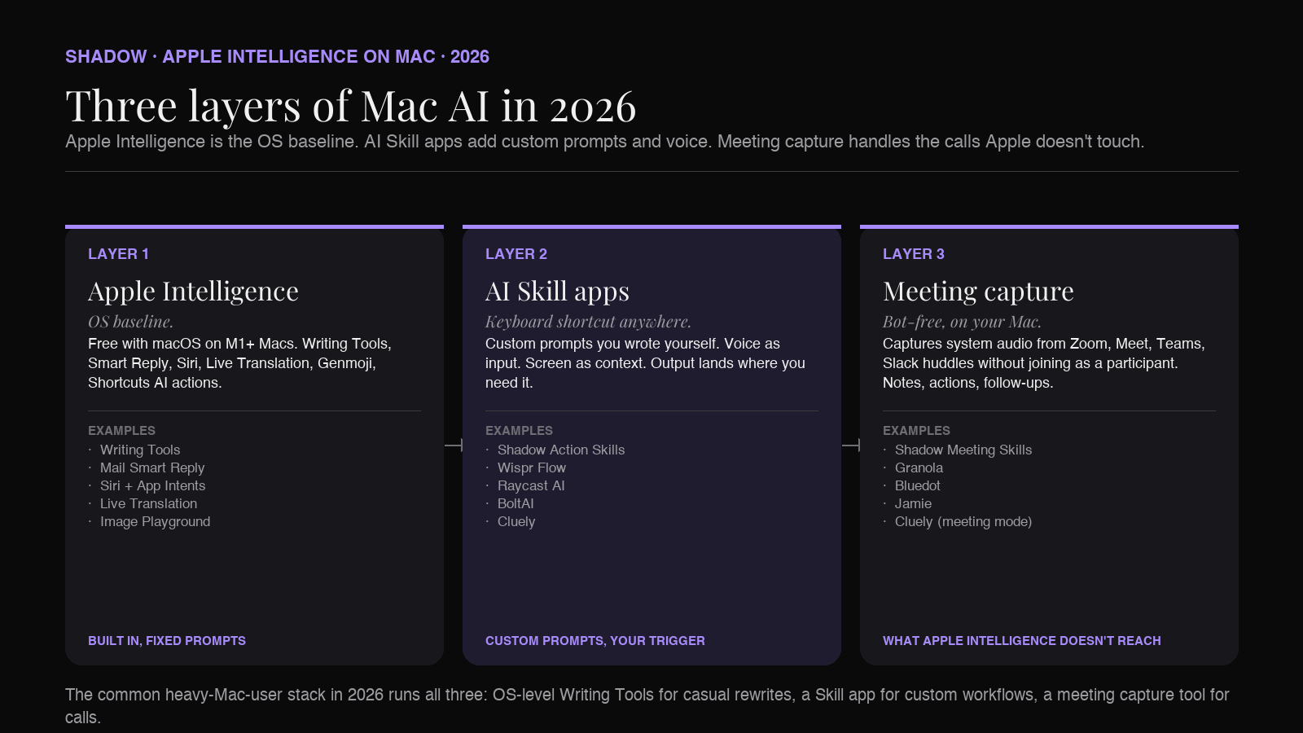The image size is (1303, 733).
Task: Select the 'Bluedot' example item
Action: pyautogui.click(x=918, y=485)
